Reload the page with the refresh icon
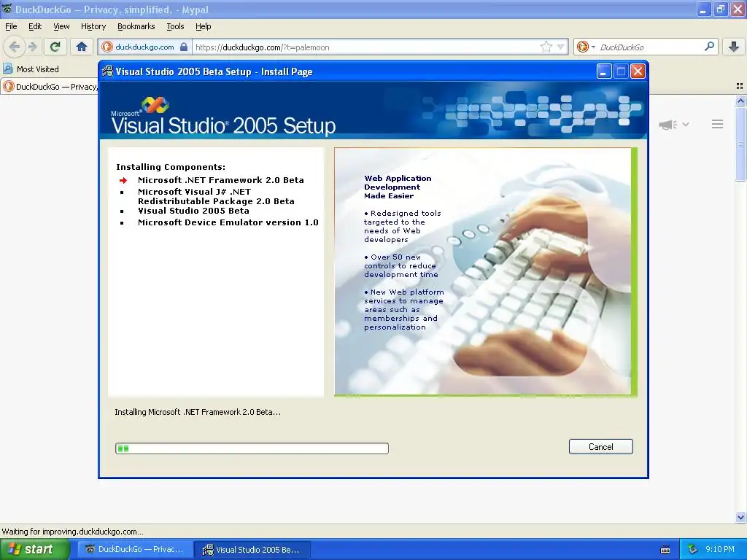The image size is (747, 560). pyautogui.click(x=55, y=47)
